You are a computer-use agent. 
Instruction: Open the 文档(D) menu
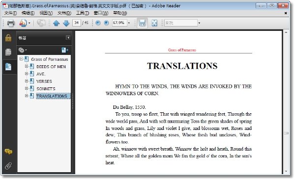(x=64, y=13)
